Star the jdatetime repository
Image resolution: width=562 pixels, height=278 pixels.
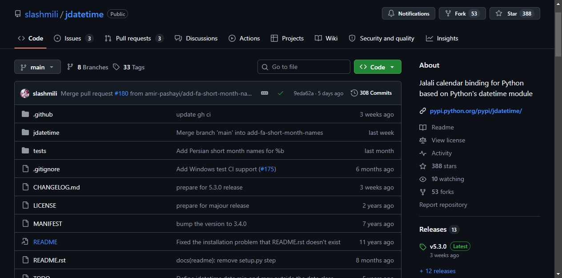514,13
